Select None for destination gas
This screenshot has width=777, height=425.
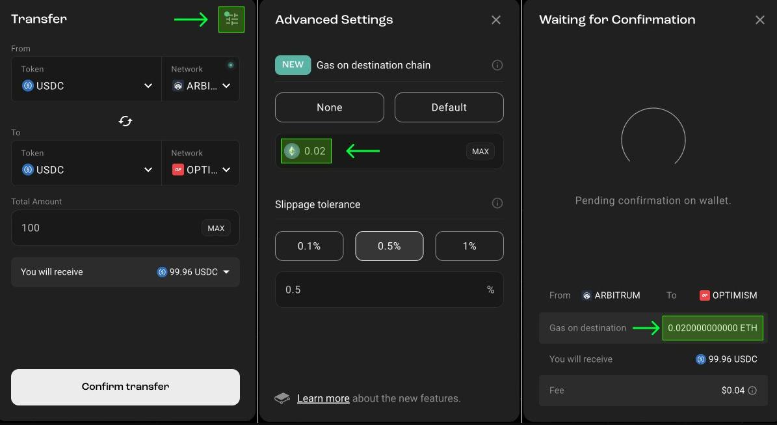click(x=329, y=107)
